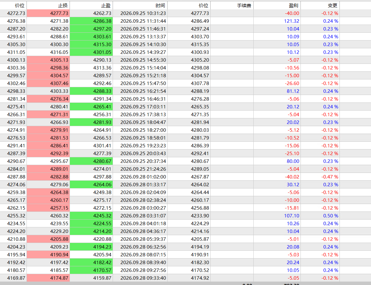Click the profit value 30.12

tap(293, 185)
